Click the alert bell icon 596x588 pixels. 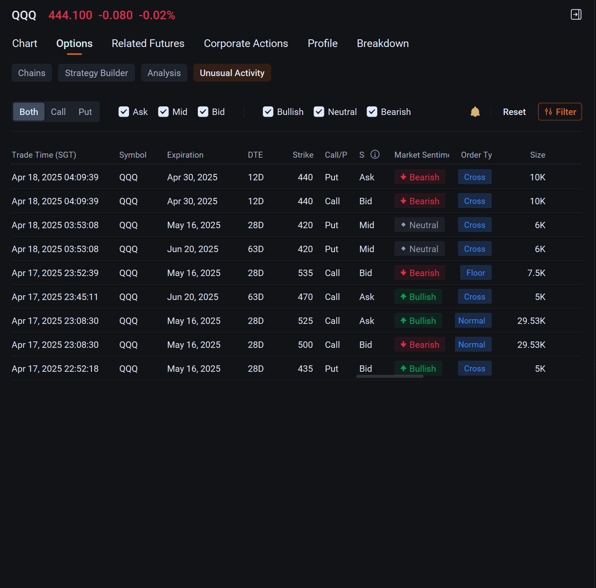[x=475, y=112]
